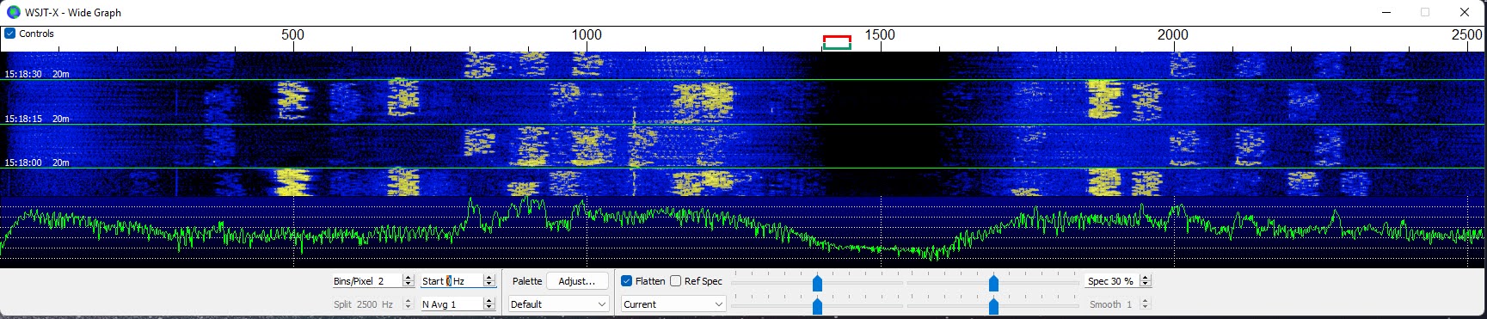This screenshot has height=319, width=1487.
Task: Increase Spec percentage with up arrow
Action: tap(1145, 278)
